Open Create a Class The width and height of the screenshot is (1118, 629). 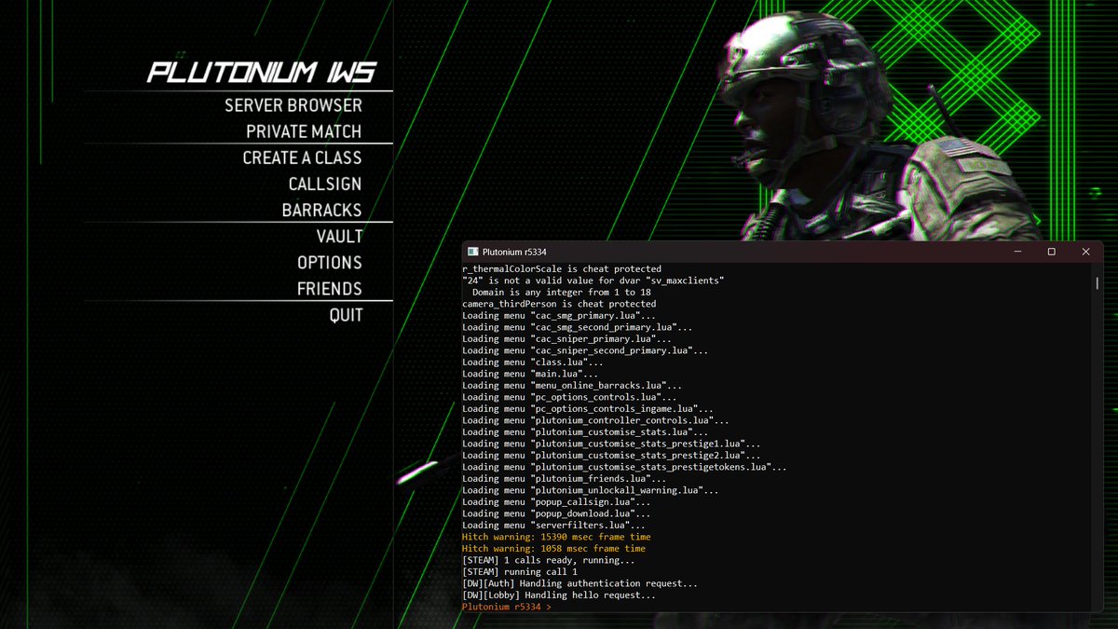302,157
